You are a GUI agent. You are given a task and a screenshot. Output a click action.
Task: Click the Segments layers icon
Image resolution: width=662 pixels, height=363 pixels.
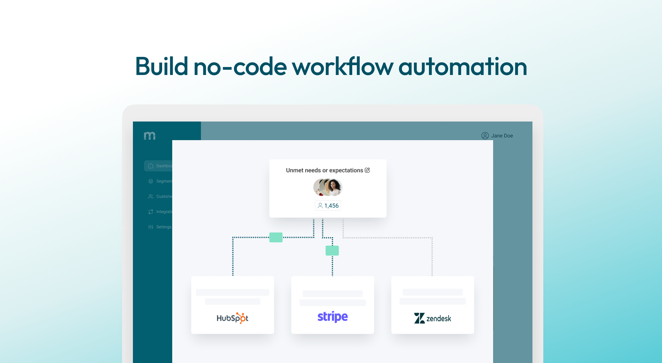point(151,181)
